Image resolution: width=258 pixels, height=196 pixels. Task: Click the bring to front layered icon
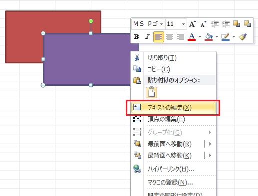click(x=137, y=144)
